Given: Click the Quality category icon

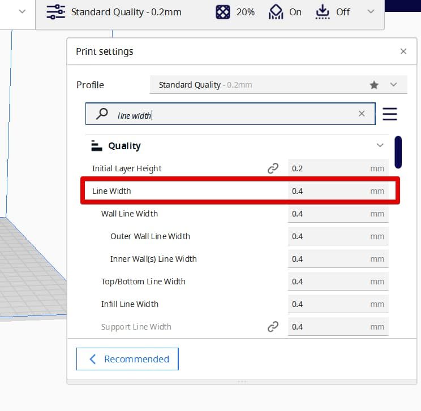Looking at the screenshot, I should tap(96, 146).
